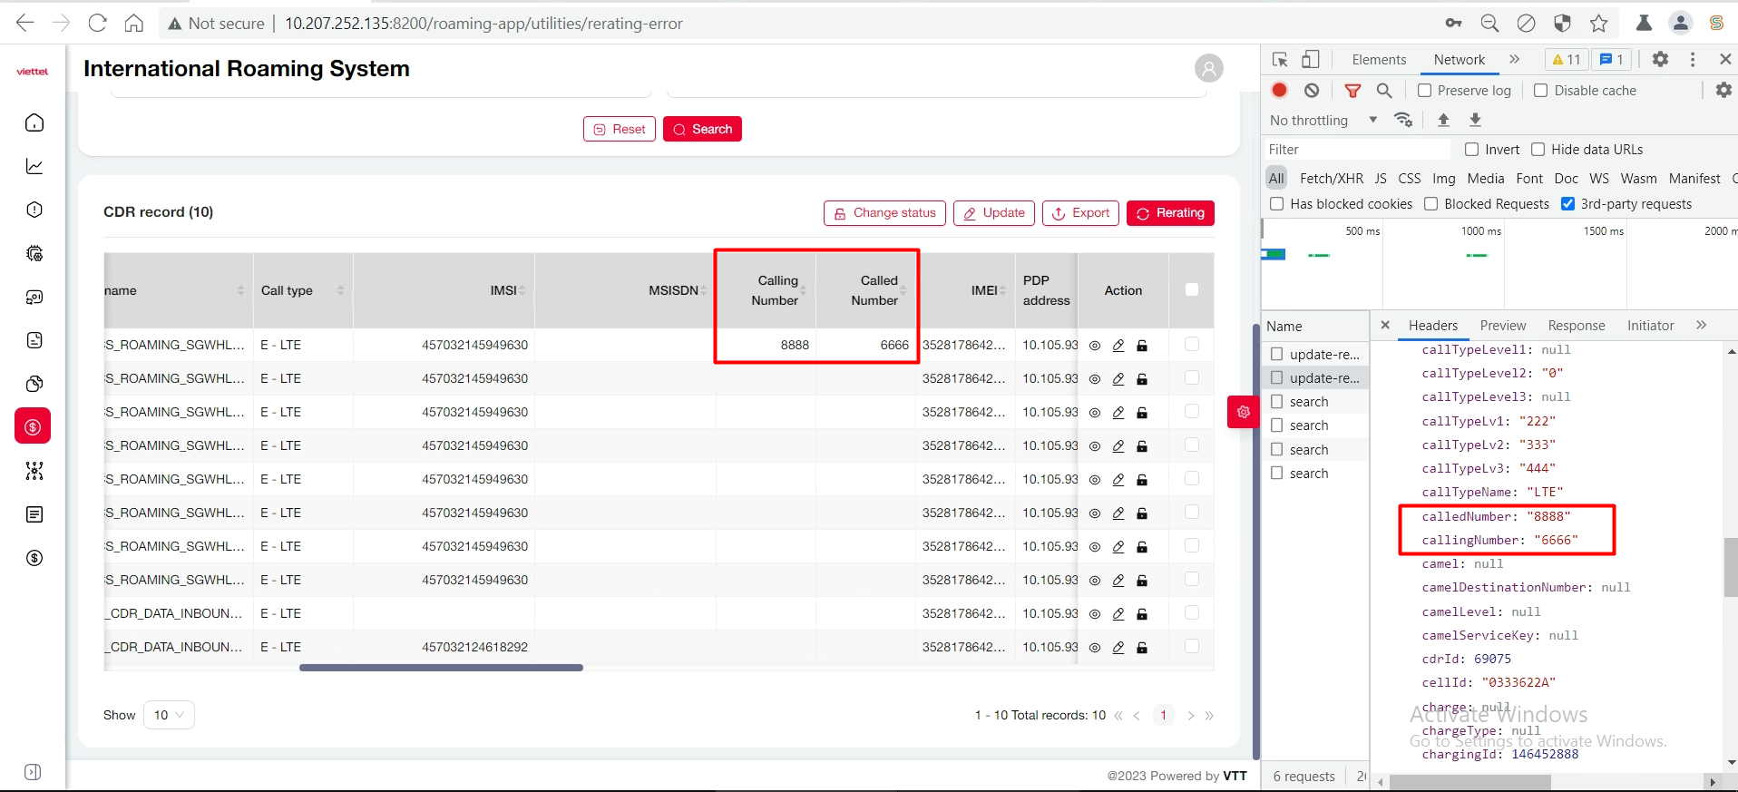The image size is (1738, 792).
Task: Open the No throttling dropdown
Action: coord(1323,120)
